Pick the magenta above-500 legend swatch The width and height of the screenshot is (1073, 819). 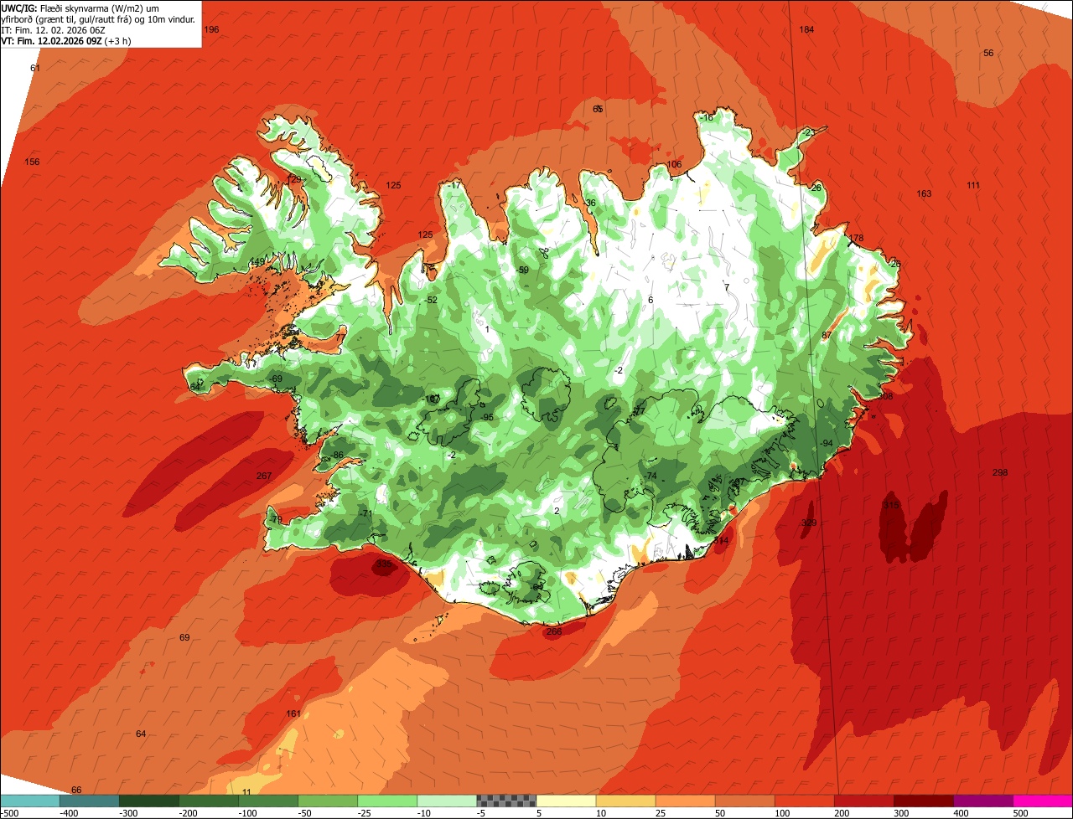point(1043,801)
